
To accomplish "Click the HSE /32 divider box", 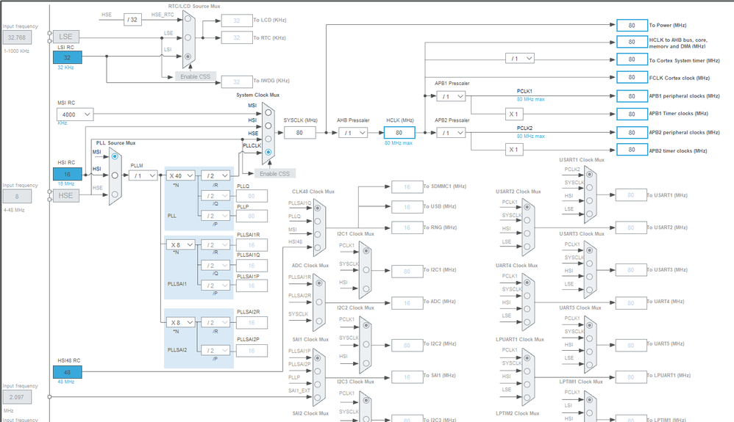I will (x=133, y=20).
